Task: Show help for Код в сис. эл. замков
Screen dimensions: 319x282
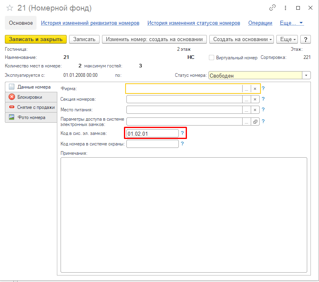Action: pos(182,133)
